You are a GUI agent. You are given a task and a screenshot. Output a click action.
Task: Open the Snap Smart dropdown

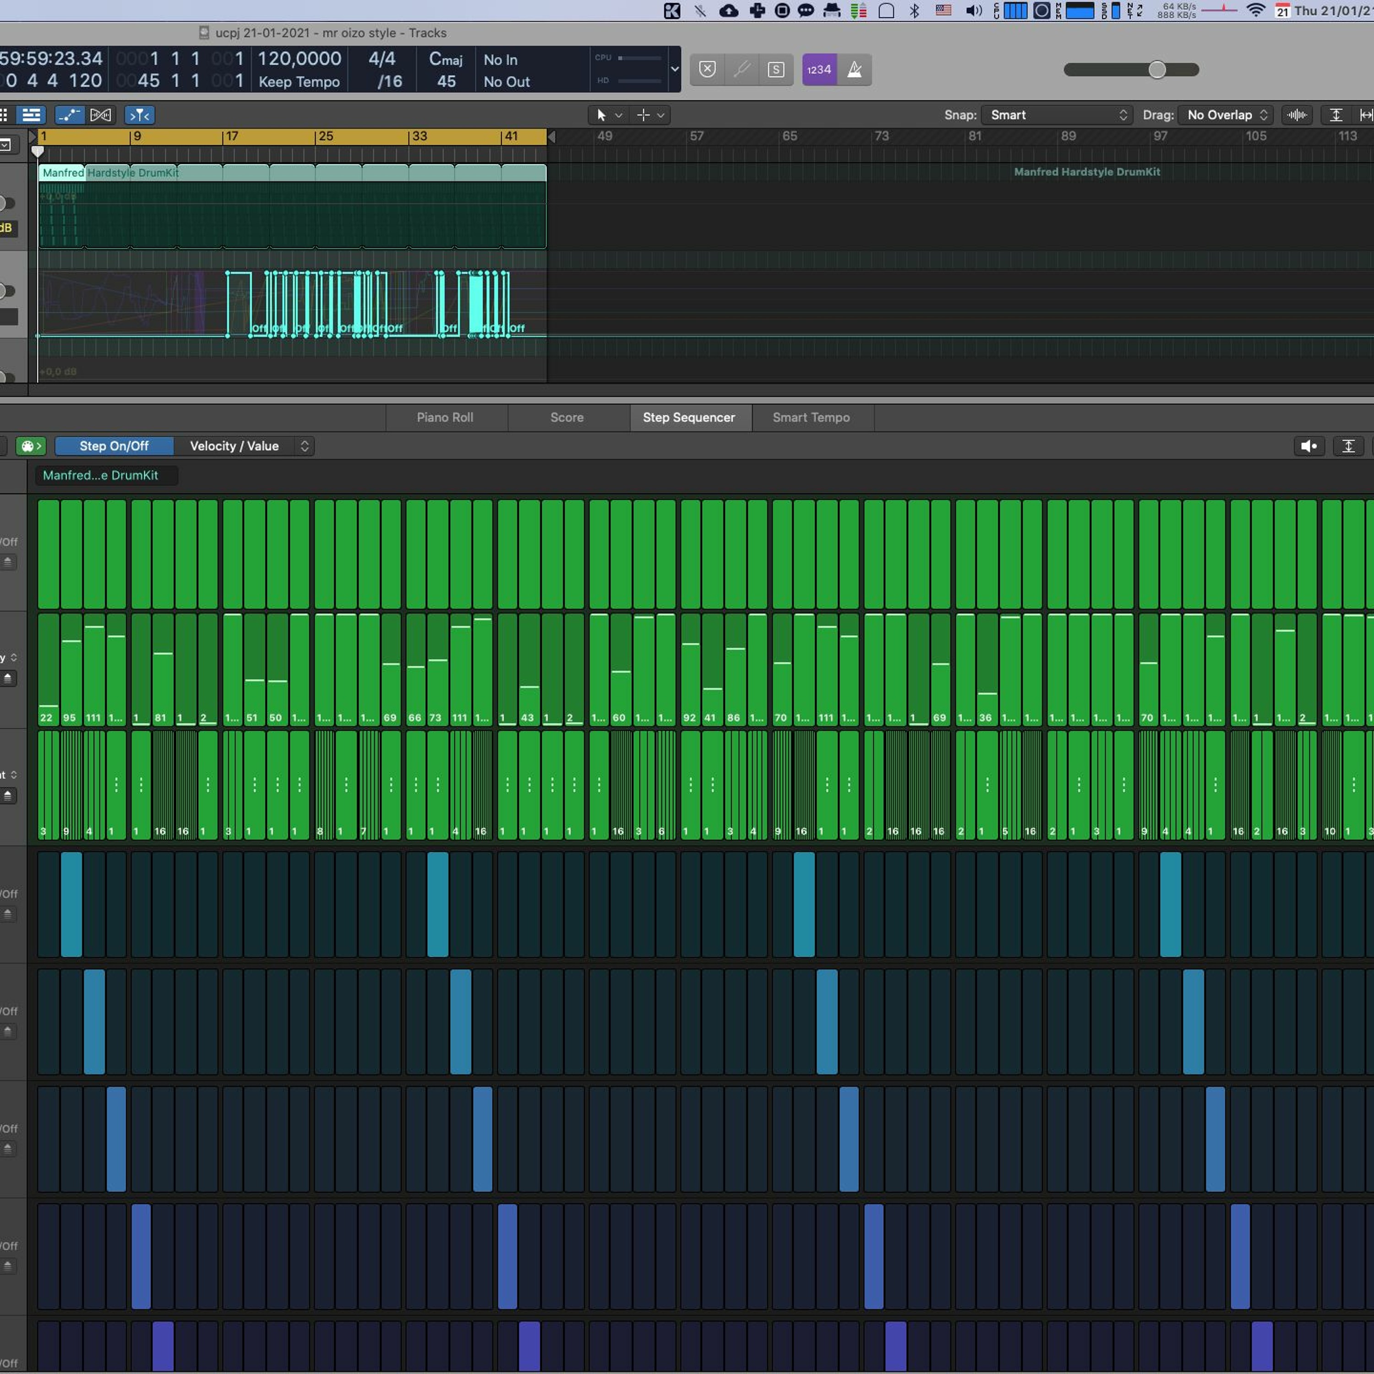tap(1056, 115)
